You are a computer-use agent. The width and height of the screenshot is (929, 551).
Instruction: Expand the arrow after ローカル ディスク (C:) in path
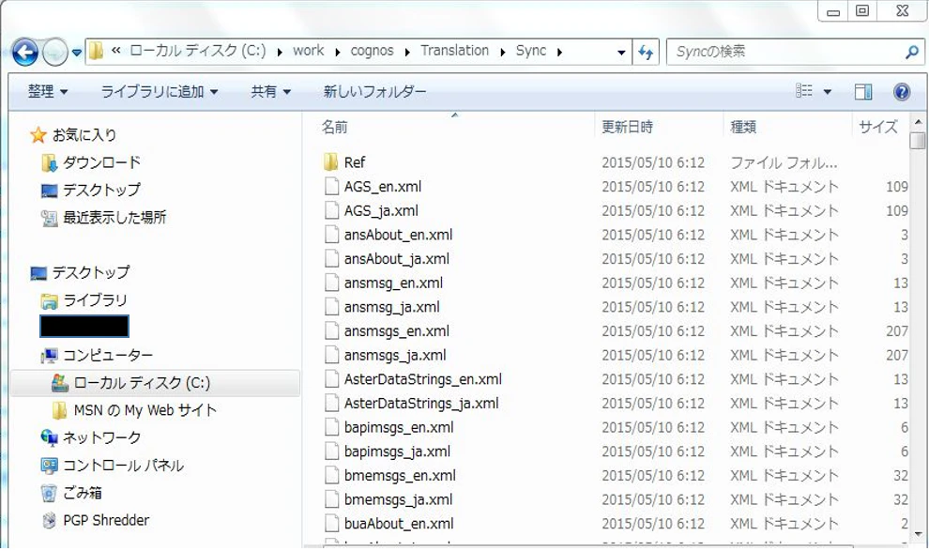pos(280,53)
